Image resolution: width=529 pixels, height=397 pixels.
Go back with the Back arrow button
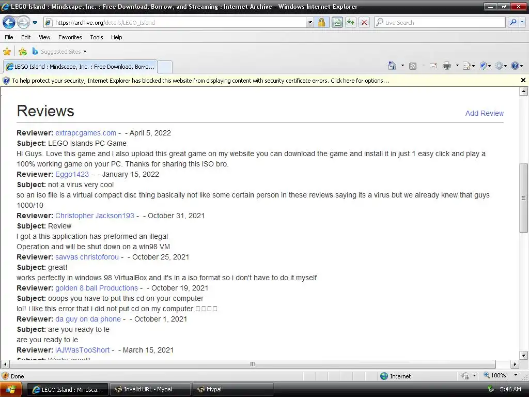[x=9, y=23]
